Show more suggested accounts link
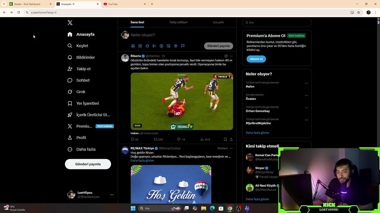380x213 pixels. click(257, 199)
